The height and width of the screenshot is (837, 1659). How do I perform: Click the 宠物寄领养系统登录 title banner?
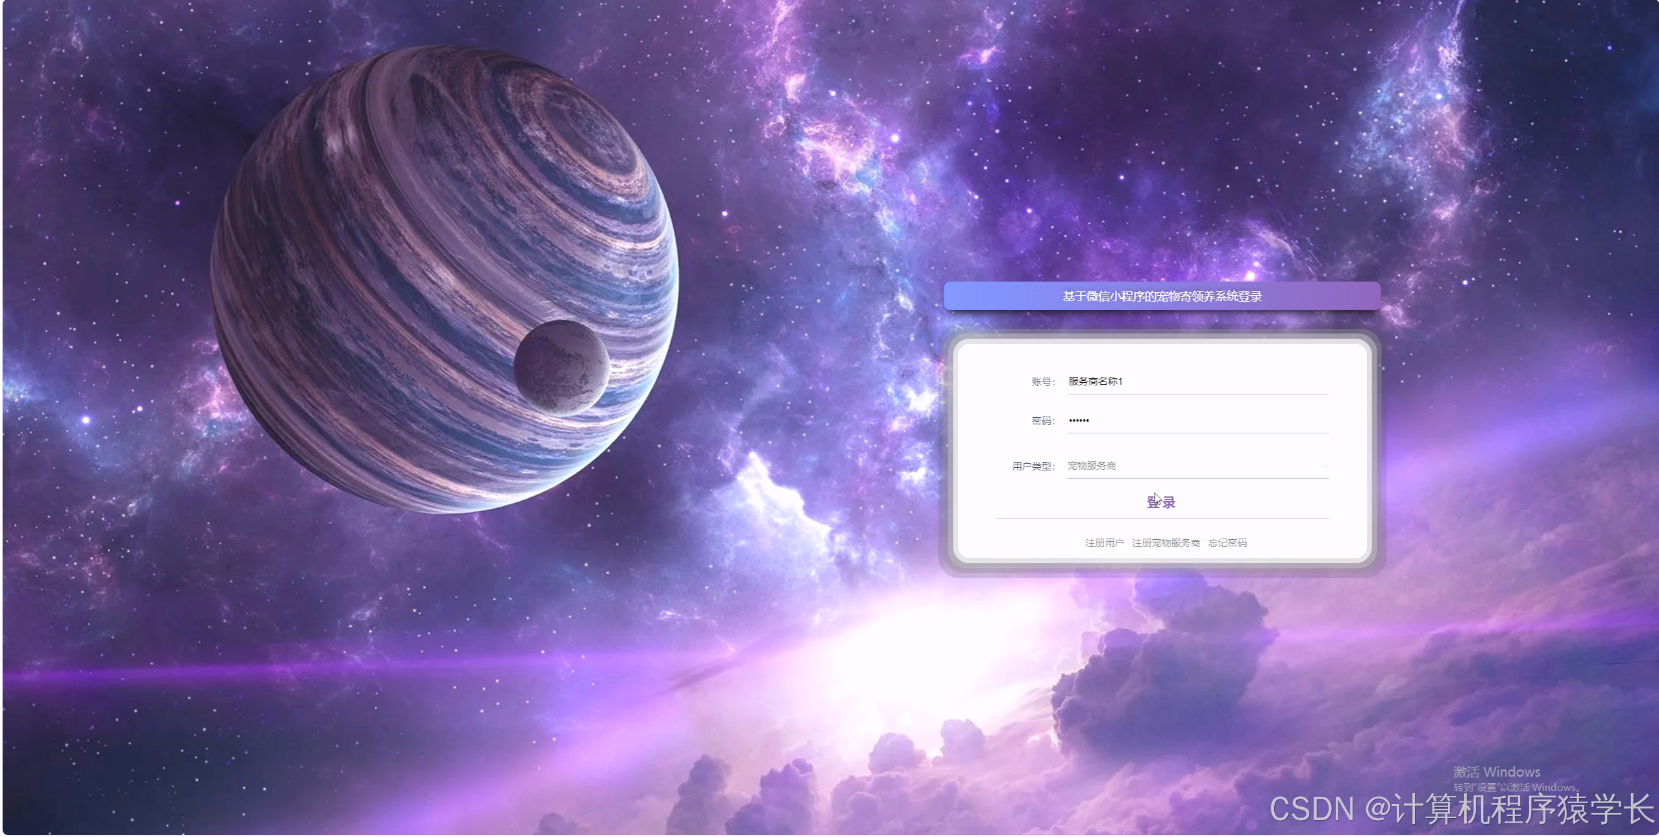coord(1162,297)
